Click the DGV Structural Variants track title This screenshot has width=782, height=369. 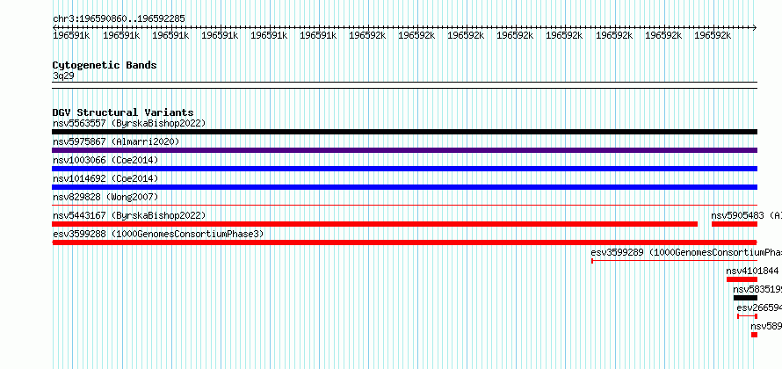pyautogui.click(x=123, y=112)
